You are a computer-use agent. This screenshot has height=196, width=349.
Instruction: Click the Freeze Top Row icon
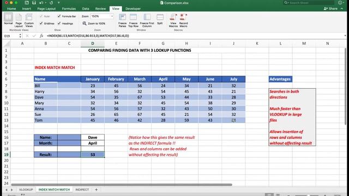coord(133,17)
